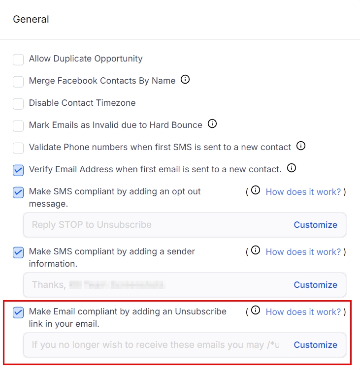
Task: Click info icon beside Merge Facebook Contacts
Action: click(185, 80)
